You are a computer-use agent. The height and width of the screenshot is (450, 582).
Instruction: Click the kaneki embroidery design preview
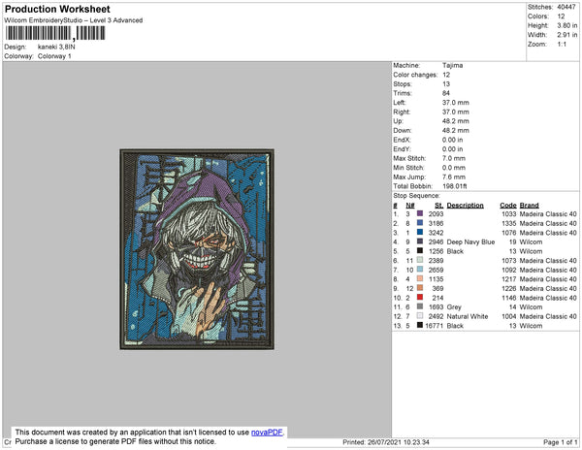(x=197, y=249)
